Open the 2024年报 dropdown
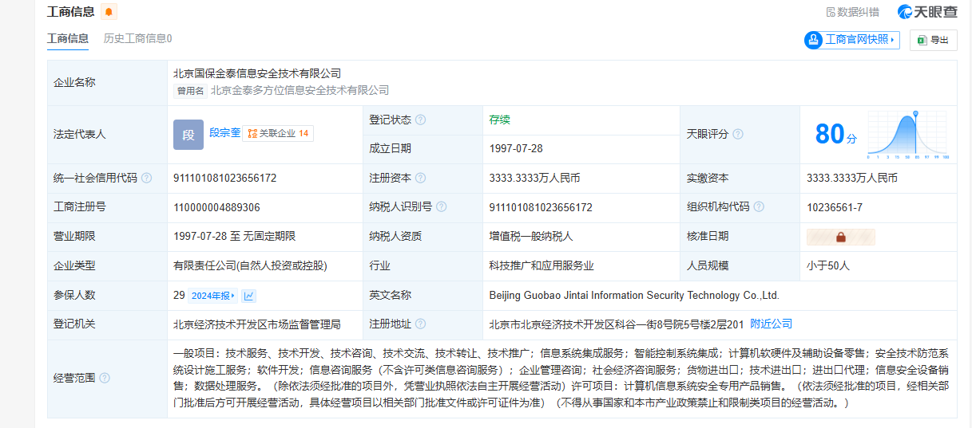 (213, 296)
